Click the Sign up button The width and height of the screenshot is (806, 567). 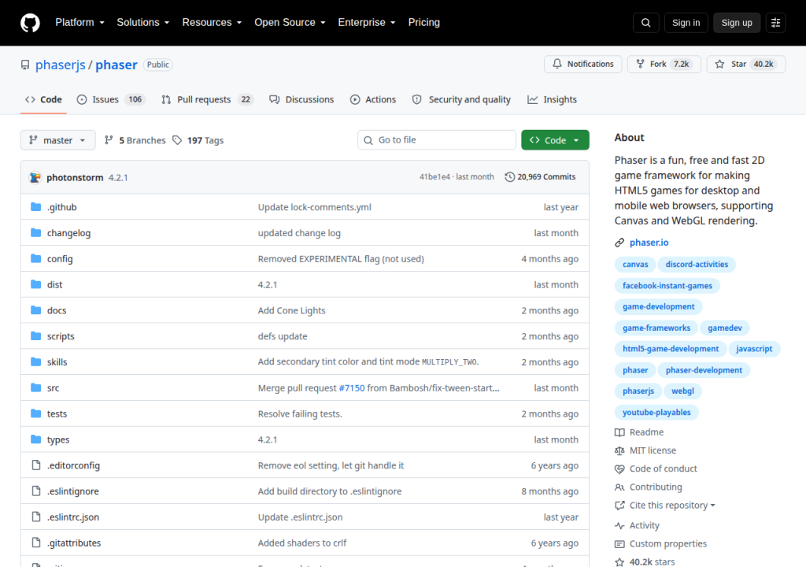click(736, 23)
